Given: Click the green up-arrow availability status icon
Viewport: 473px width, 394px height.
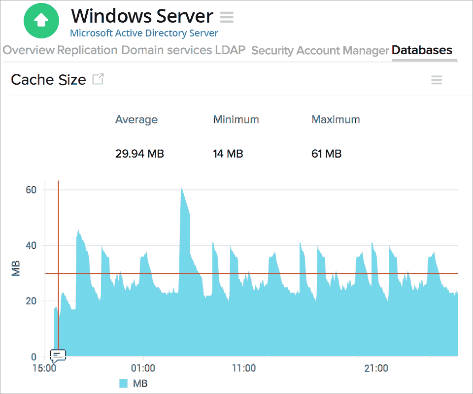Looking at the screenshot, I should pos(41,21).
